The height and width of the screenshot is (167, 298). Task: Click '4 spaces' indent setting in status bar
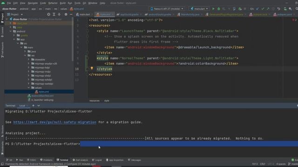281,164
